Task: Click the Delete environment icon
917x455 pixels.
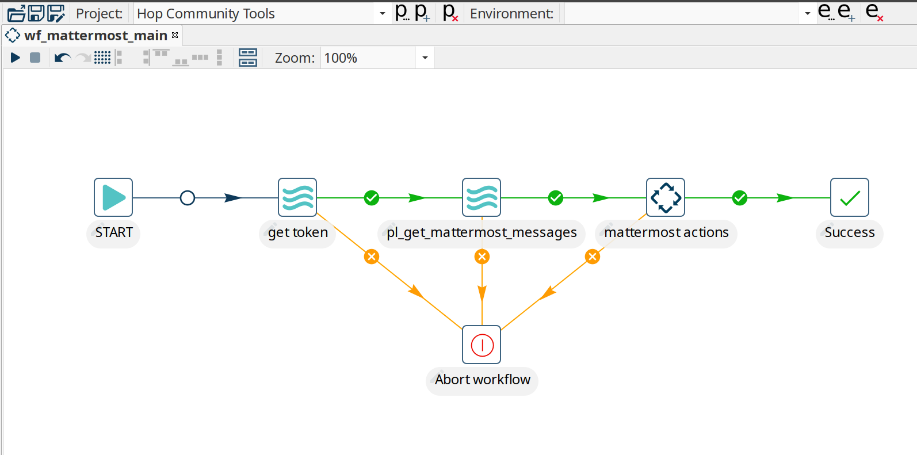Action: (874, 13)
